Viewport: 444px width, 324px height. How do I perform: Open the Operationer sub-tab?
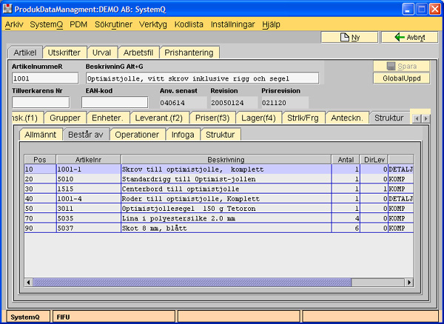click(137, 135)
